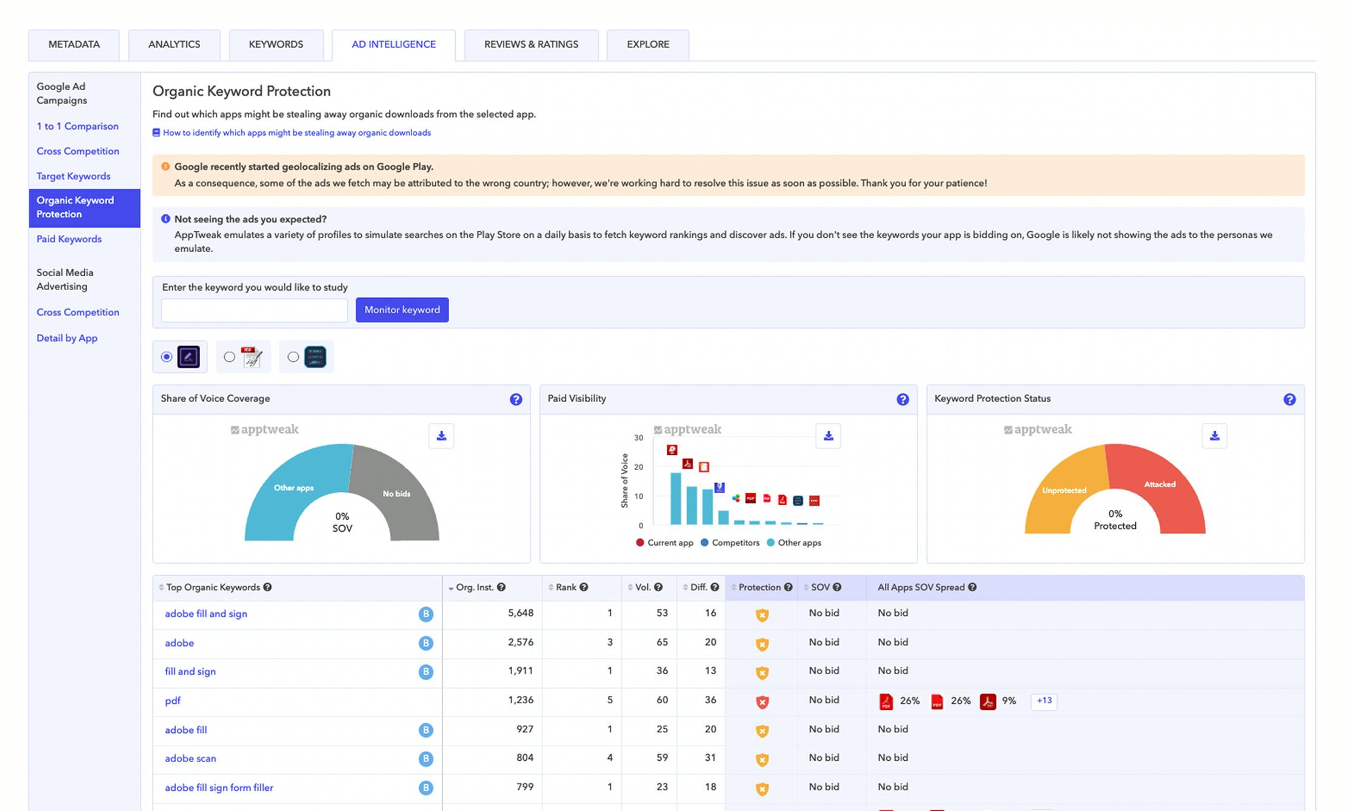
Task: Download the Keyword Protection Status chart
Action: (x=1214, y=436)
